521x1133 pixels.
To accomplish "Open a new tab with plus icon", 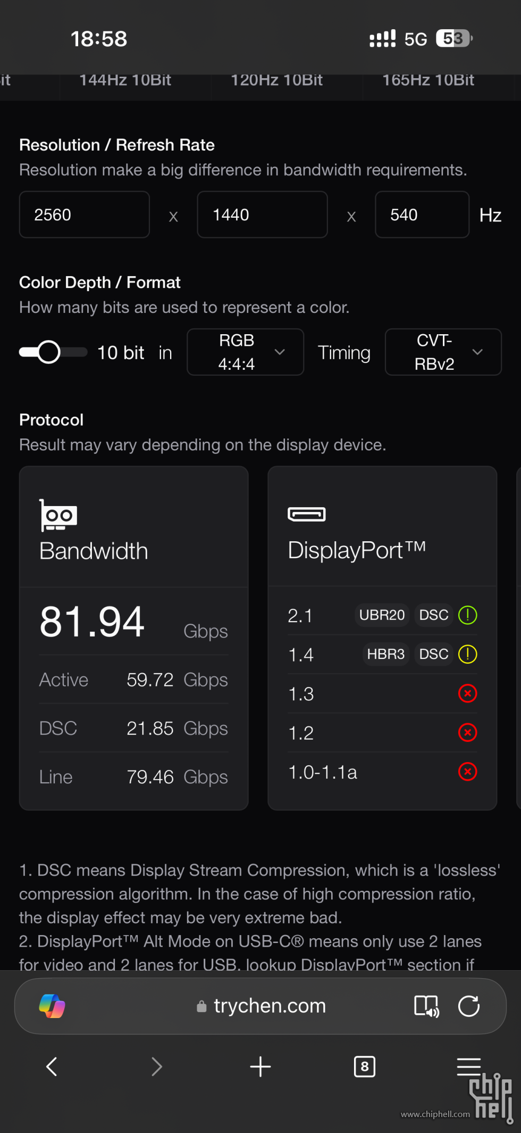I will point(260,1066).
